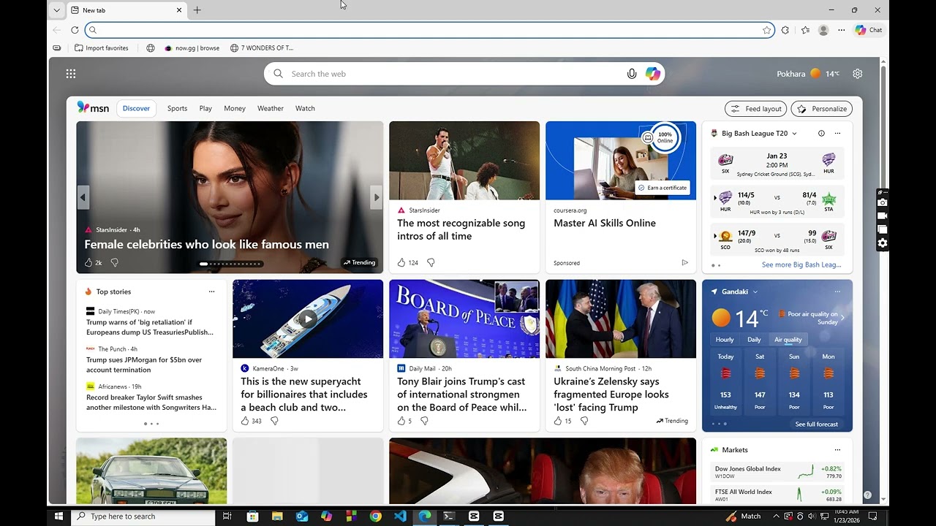The height and width of the screenshot is (526, 936).
Task: Select the Hourly weather tab
Action: [x=725, y=340]
